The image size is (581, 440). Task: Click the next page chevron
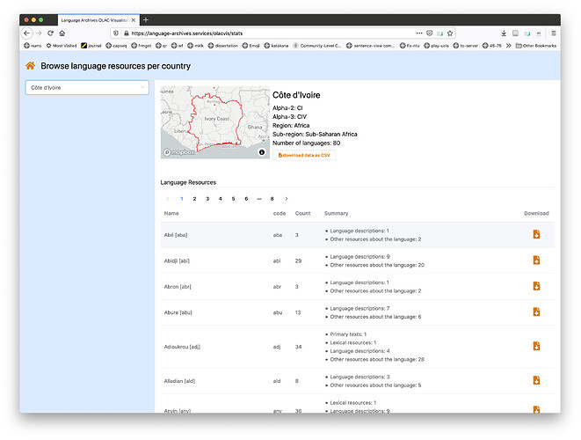point(286,199)
